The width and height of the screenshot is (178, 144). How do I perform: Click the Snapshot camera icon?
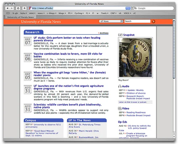120,35
